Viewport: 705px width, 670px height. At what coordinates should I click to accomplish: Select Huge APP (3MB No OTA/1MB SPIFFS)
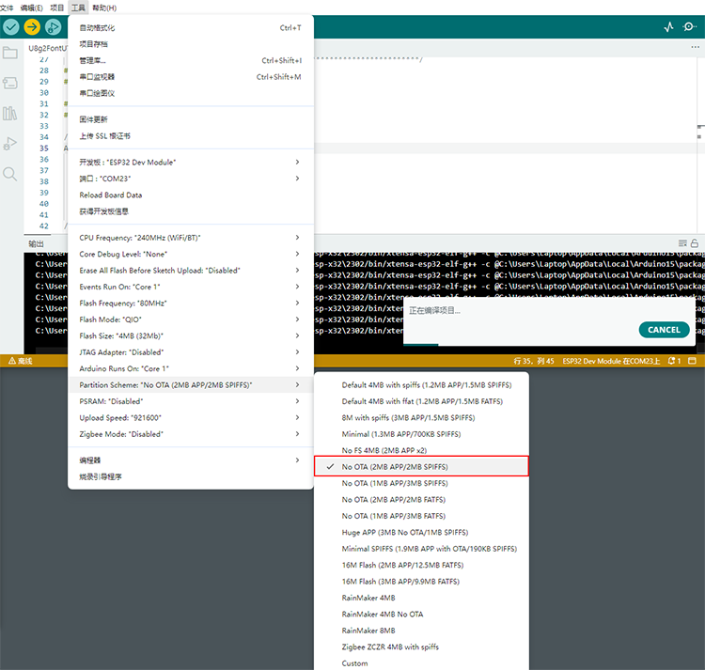tap(421, 532)
